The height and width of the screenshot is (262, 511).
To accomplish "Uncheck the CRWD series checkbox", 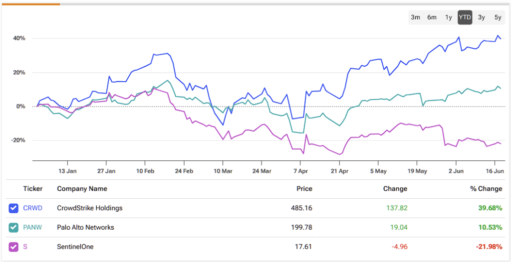I will [13, 208].
